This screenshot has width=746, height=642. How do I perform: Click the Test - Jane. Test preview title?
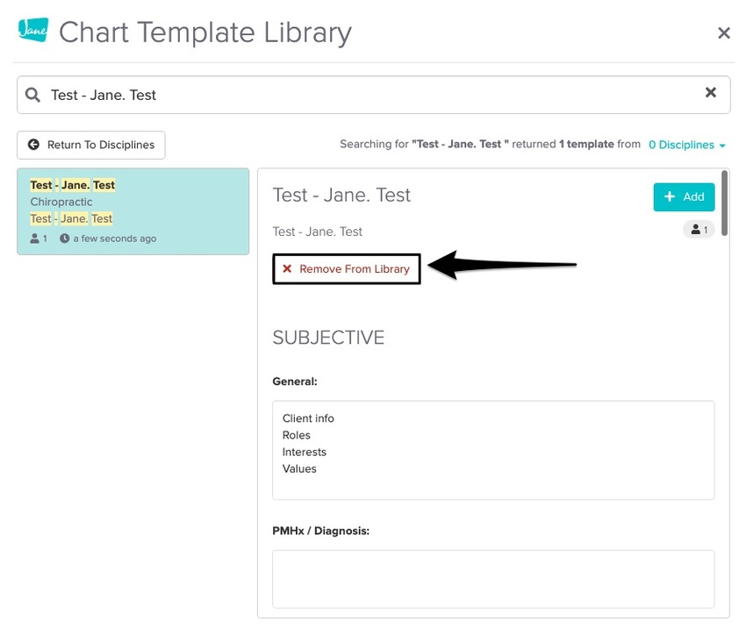click(341, 196)
